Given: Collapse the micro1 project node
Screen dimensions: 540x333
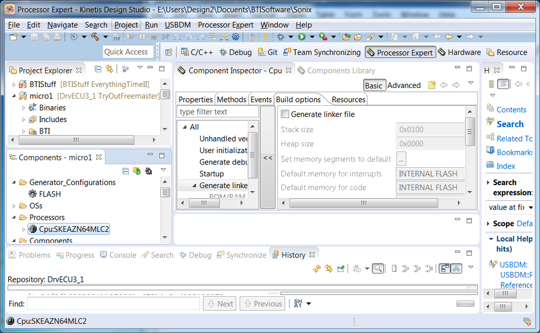Looking at the screenshot, I should coord(14,96).
